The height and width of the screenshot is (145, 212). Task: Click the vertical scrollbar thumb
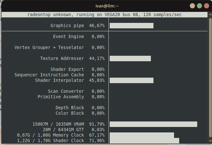click(210, 77)
